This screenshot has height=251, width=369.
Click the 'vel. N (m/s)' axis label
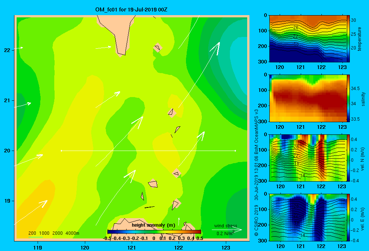pyautogui.click(x=363, y=159)
